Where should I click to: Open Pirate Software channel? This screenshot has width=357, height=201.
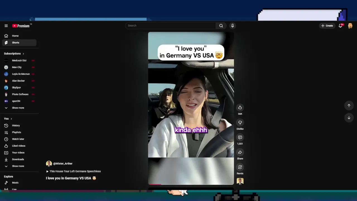click(19, 94)
